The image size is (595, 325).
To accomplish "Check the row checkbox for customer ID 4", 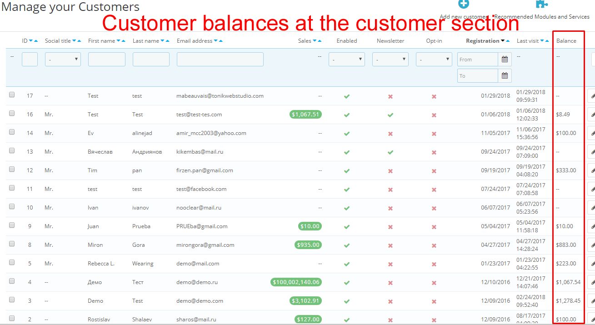I will pos(12,281).
